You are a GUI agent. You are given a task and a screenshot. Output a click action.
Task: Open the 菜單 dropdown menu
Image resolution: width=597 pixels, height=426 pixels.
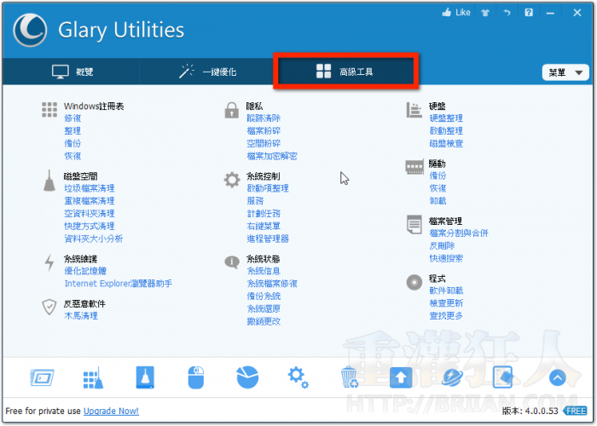pos(565,72)
